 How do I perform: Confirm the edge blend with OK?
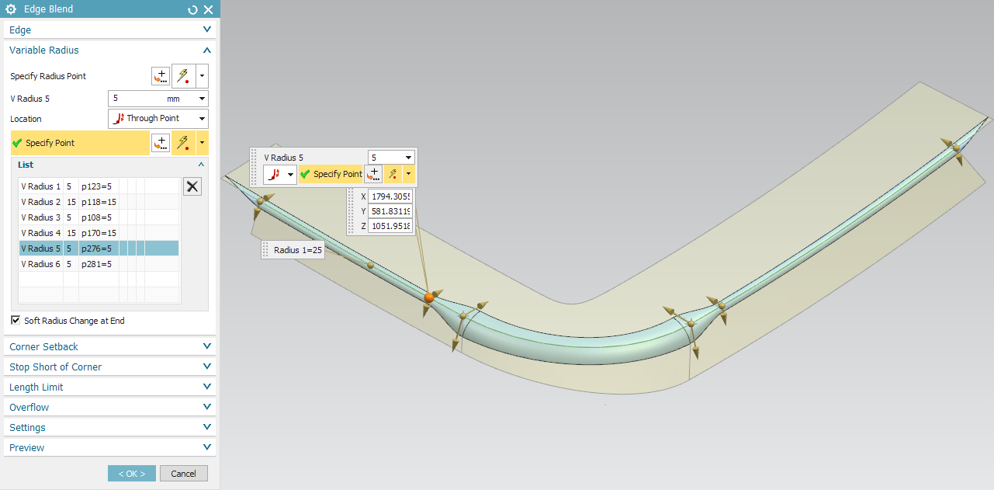(131, 473)
